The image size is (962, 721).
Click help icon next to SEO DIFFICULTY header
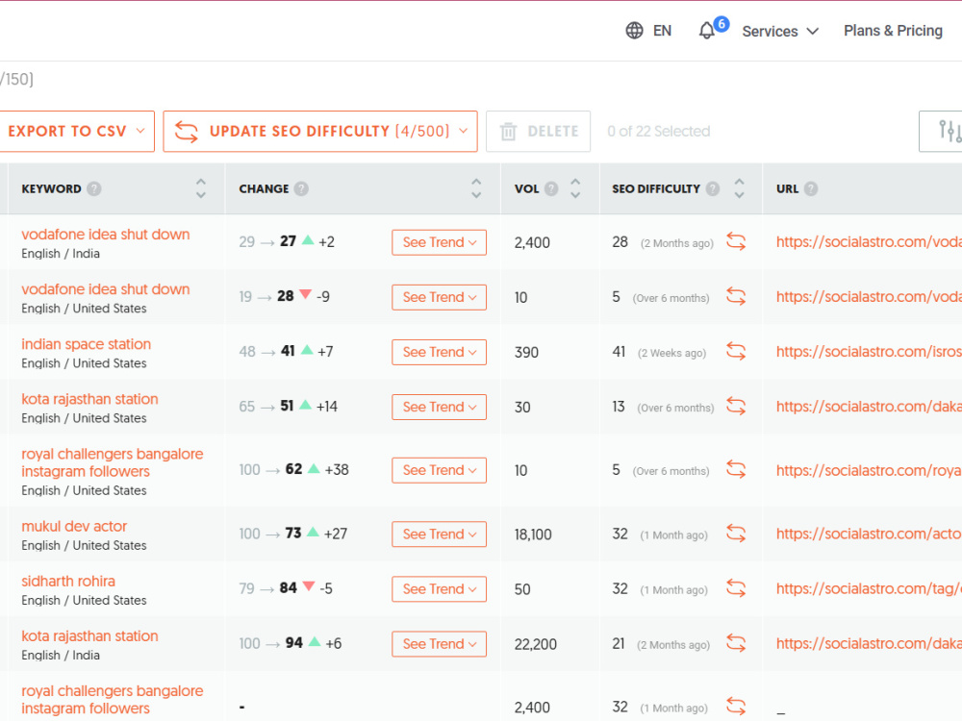712,188
